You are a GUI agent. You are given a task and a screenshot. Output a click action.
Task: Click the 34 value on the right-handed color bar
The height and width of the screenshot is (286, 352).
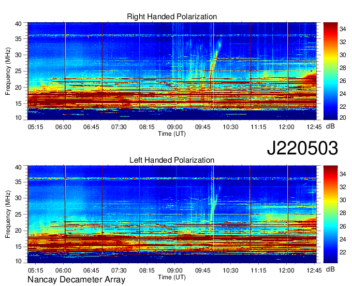click(x=343, y=29)
